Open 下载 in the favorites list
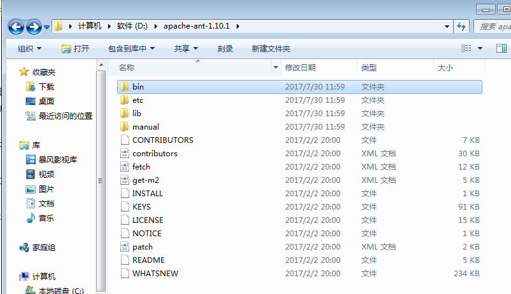This screenshot has height=294, width=511. tap(46, 86)
